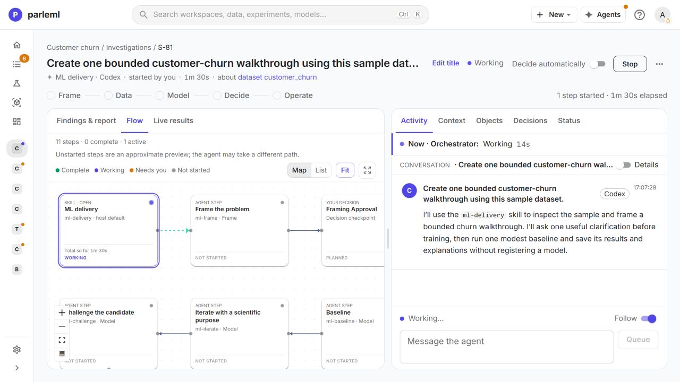Image resolution: width=680 pixels, height=382 pixels.
Task: Click the 'Needs you' legend label
Action: (151, 170)
